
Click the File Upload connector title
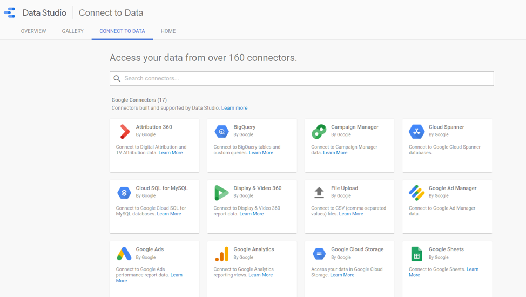pyautogui.click(x=345, y=188)
